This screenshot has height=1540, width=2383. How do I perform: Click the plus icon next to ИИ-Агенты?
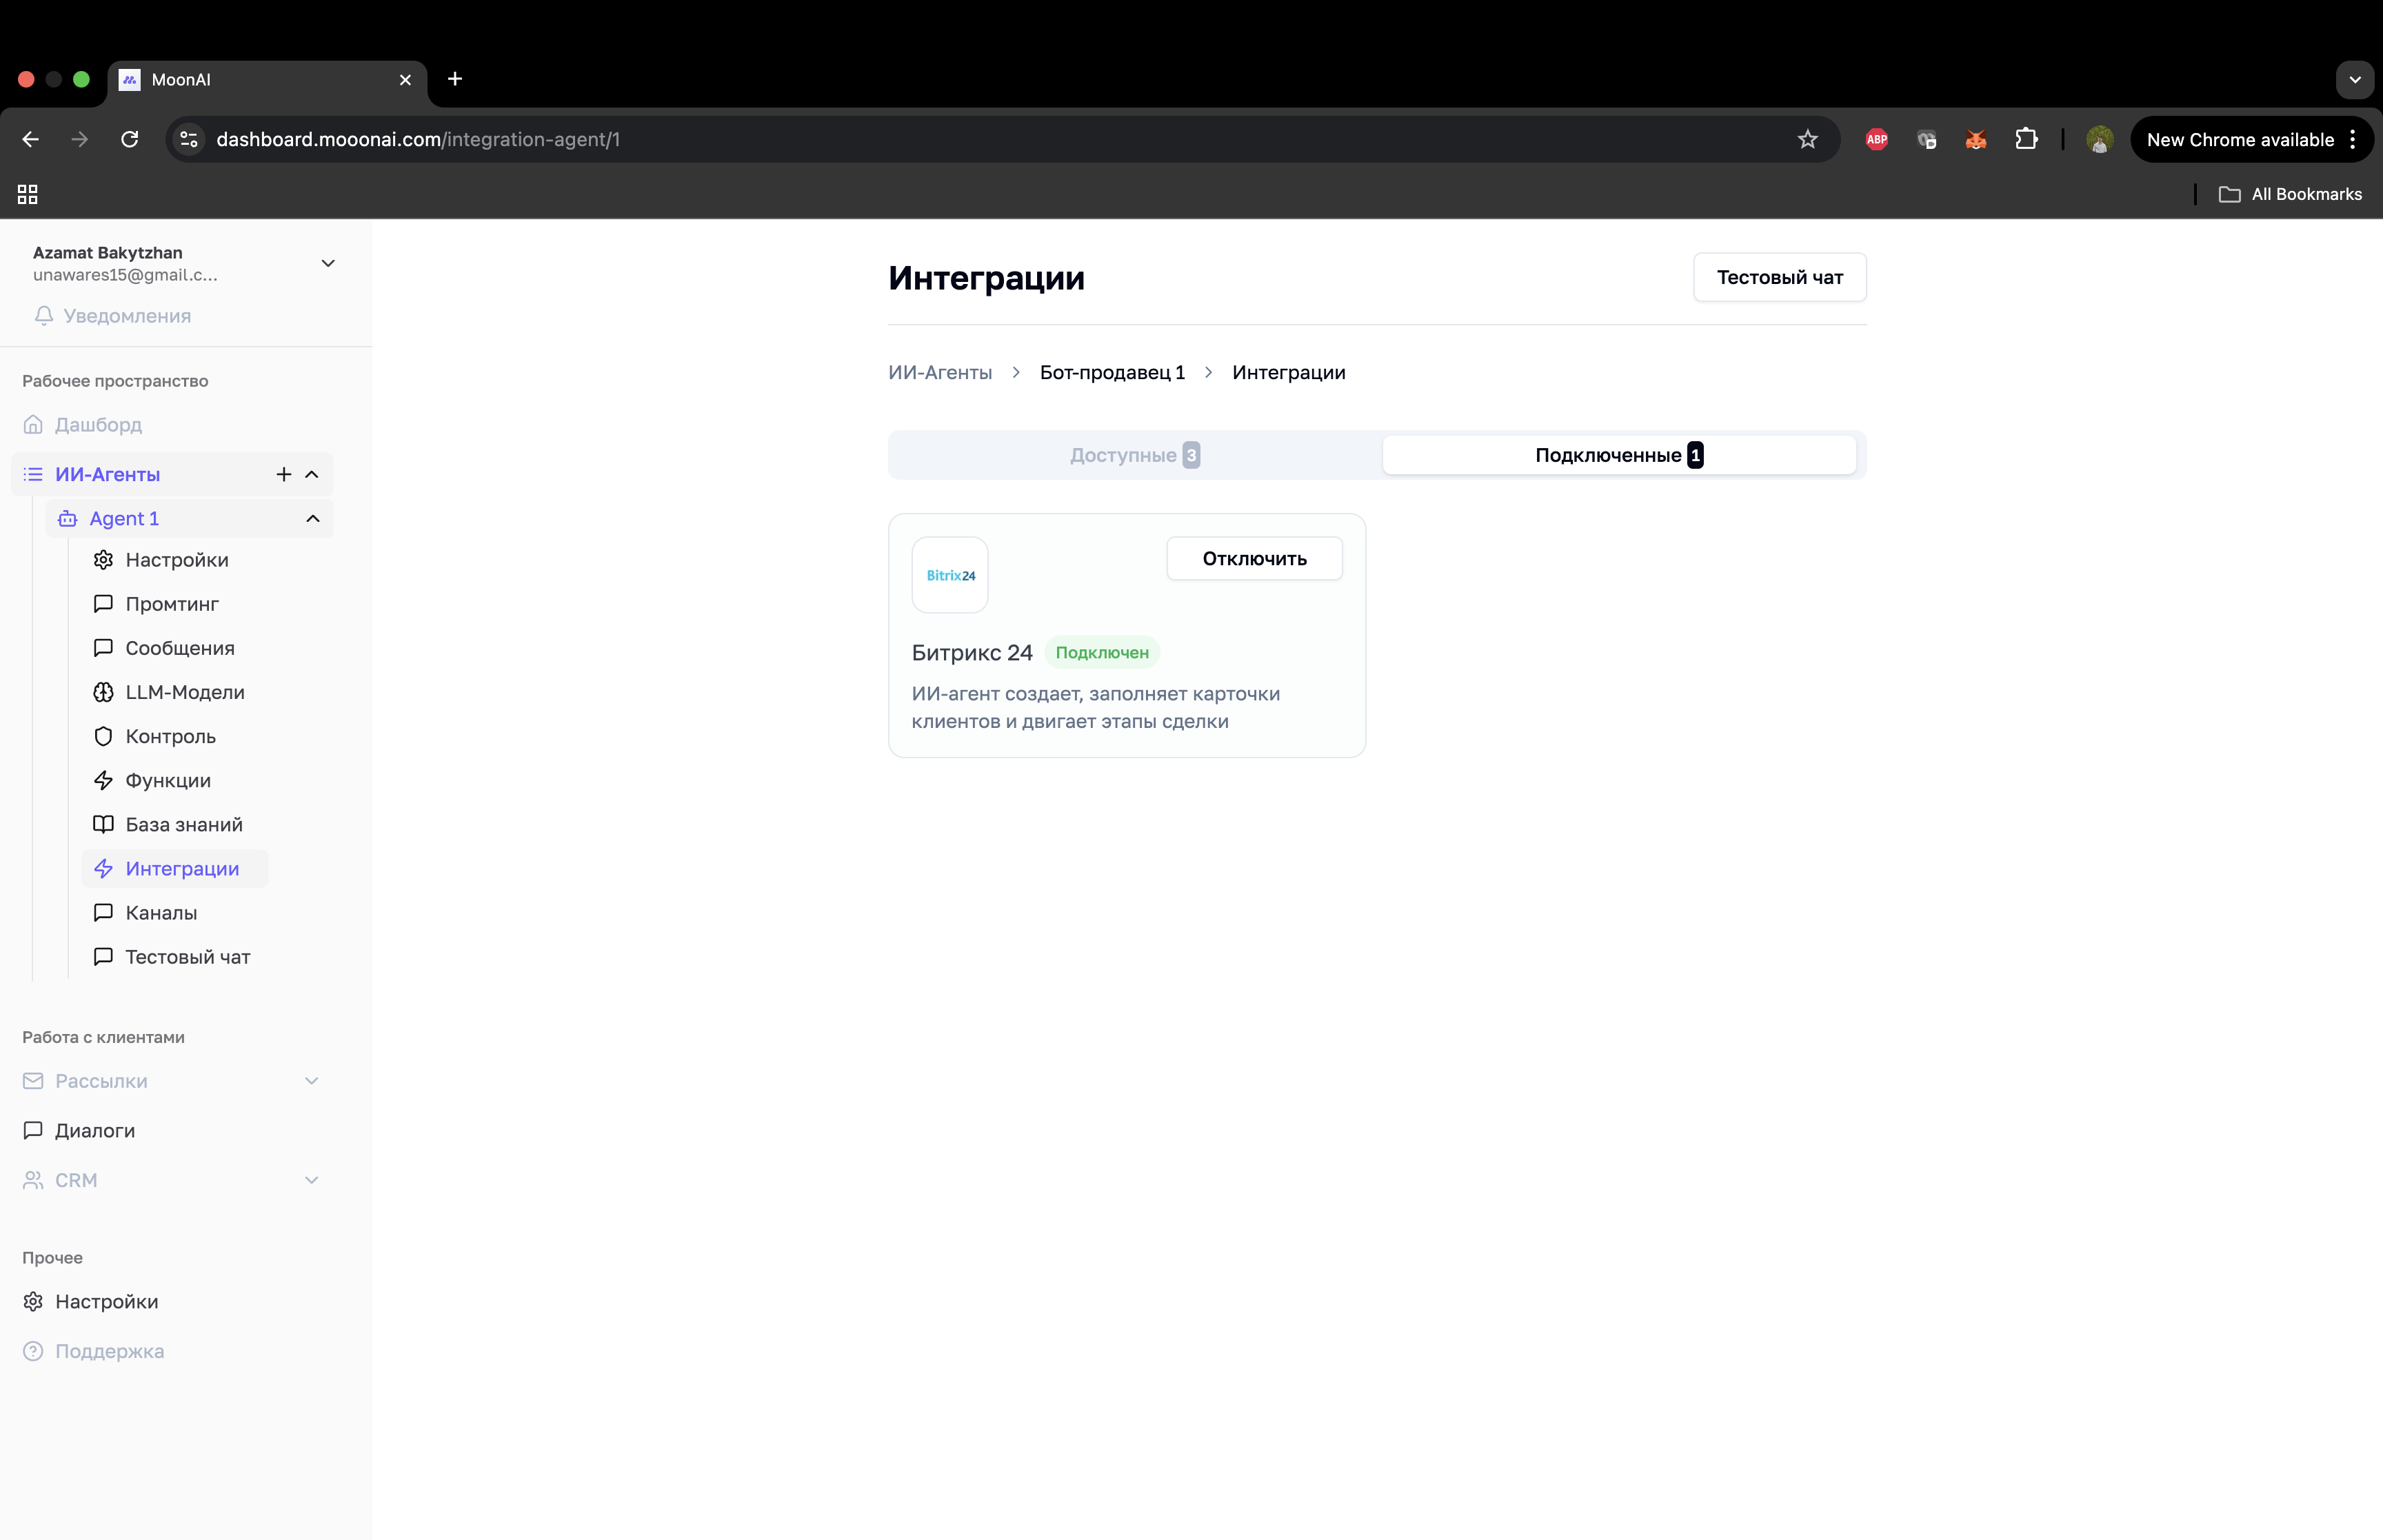point(284,474)
